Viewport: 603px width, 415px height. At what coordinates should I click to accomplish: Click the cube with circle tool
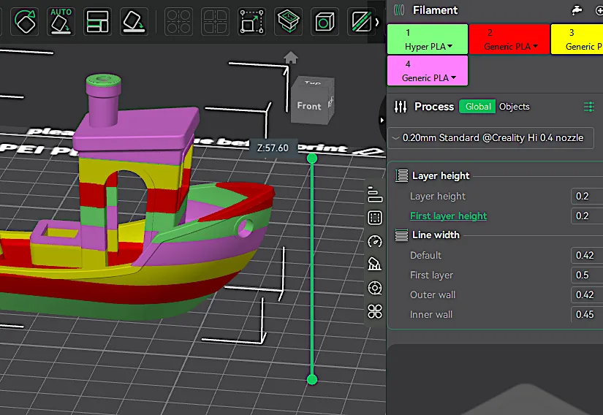(x=325, y=21)
